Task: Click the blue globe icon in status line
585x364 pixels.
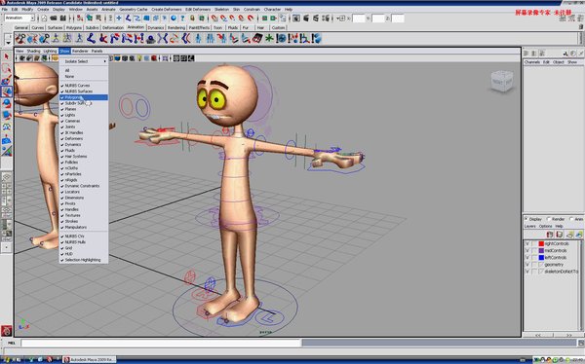Action: click(174, 18)
